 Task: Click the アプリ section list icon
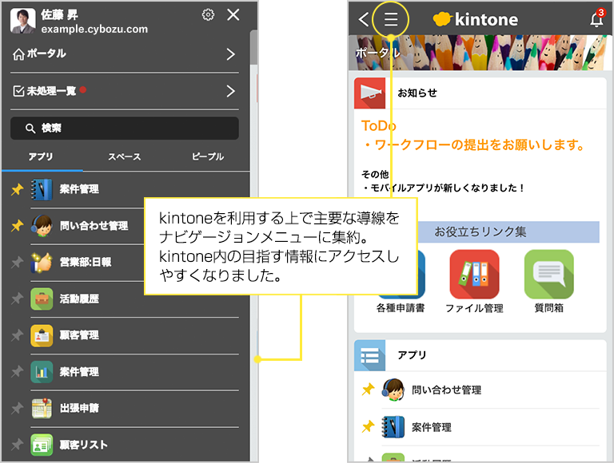(370, 355)
